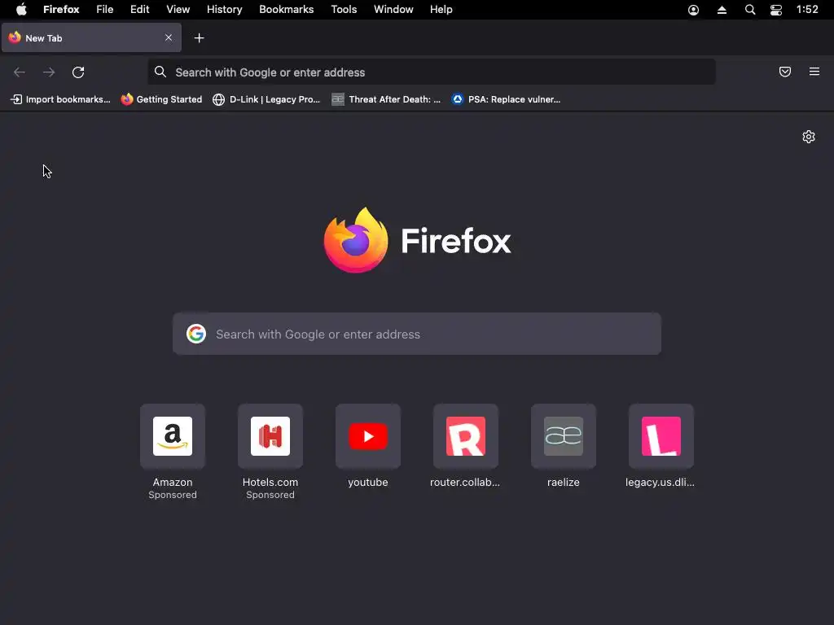Image resolution: width=834 pixels, height=625 pixels.
Task: Open the History menu
Action: [x=225, y=10]
